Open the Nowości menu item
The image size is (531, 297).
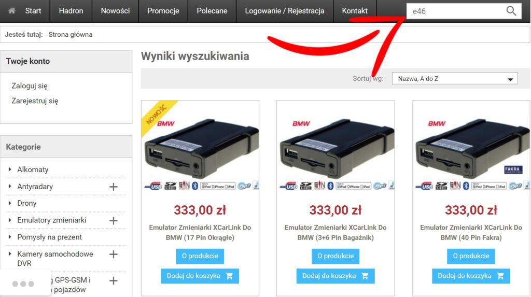point(115,11)
